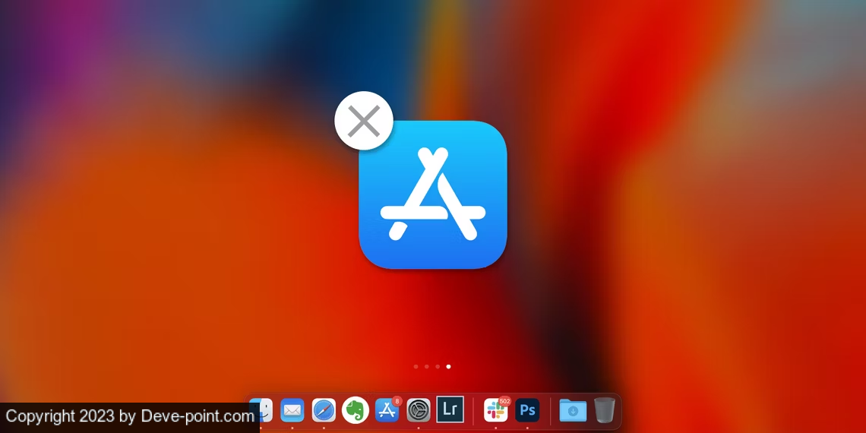Open Mail from the Dock

click(x=292, y=410)
